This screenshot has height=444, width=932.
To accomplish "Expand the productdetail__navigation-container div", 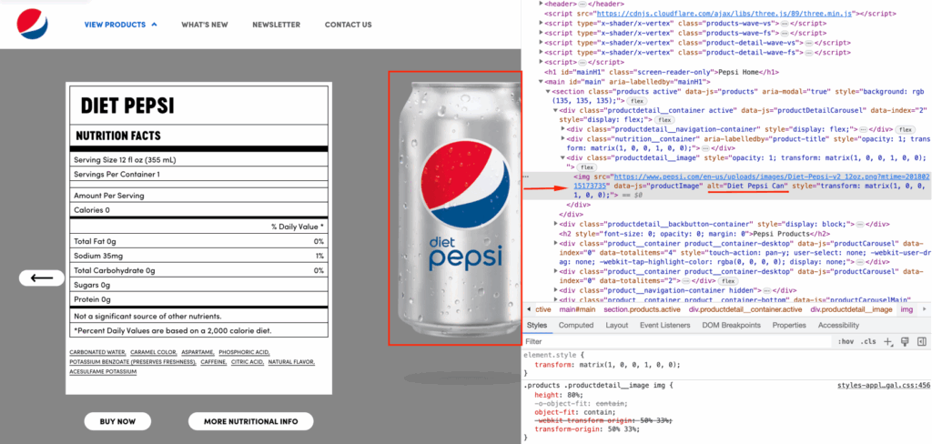I will tap(562, 129).
